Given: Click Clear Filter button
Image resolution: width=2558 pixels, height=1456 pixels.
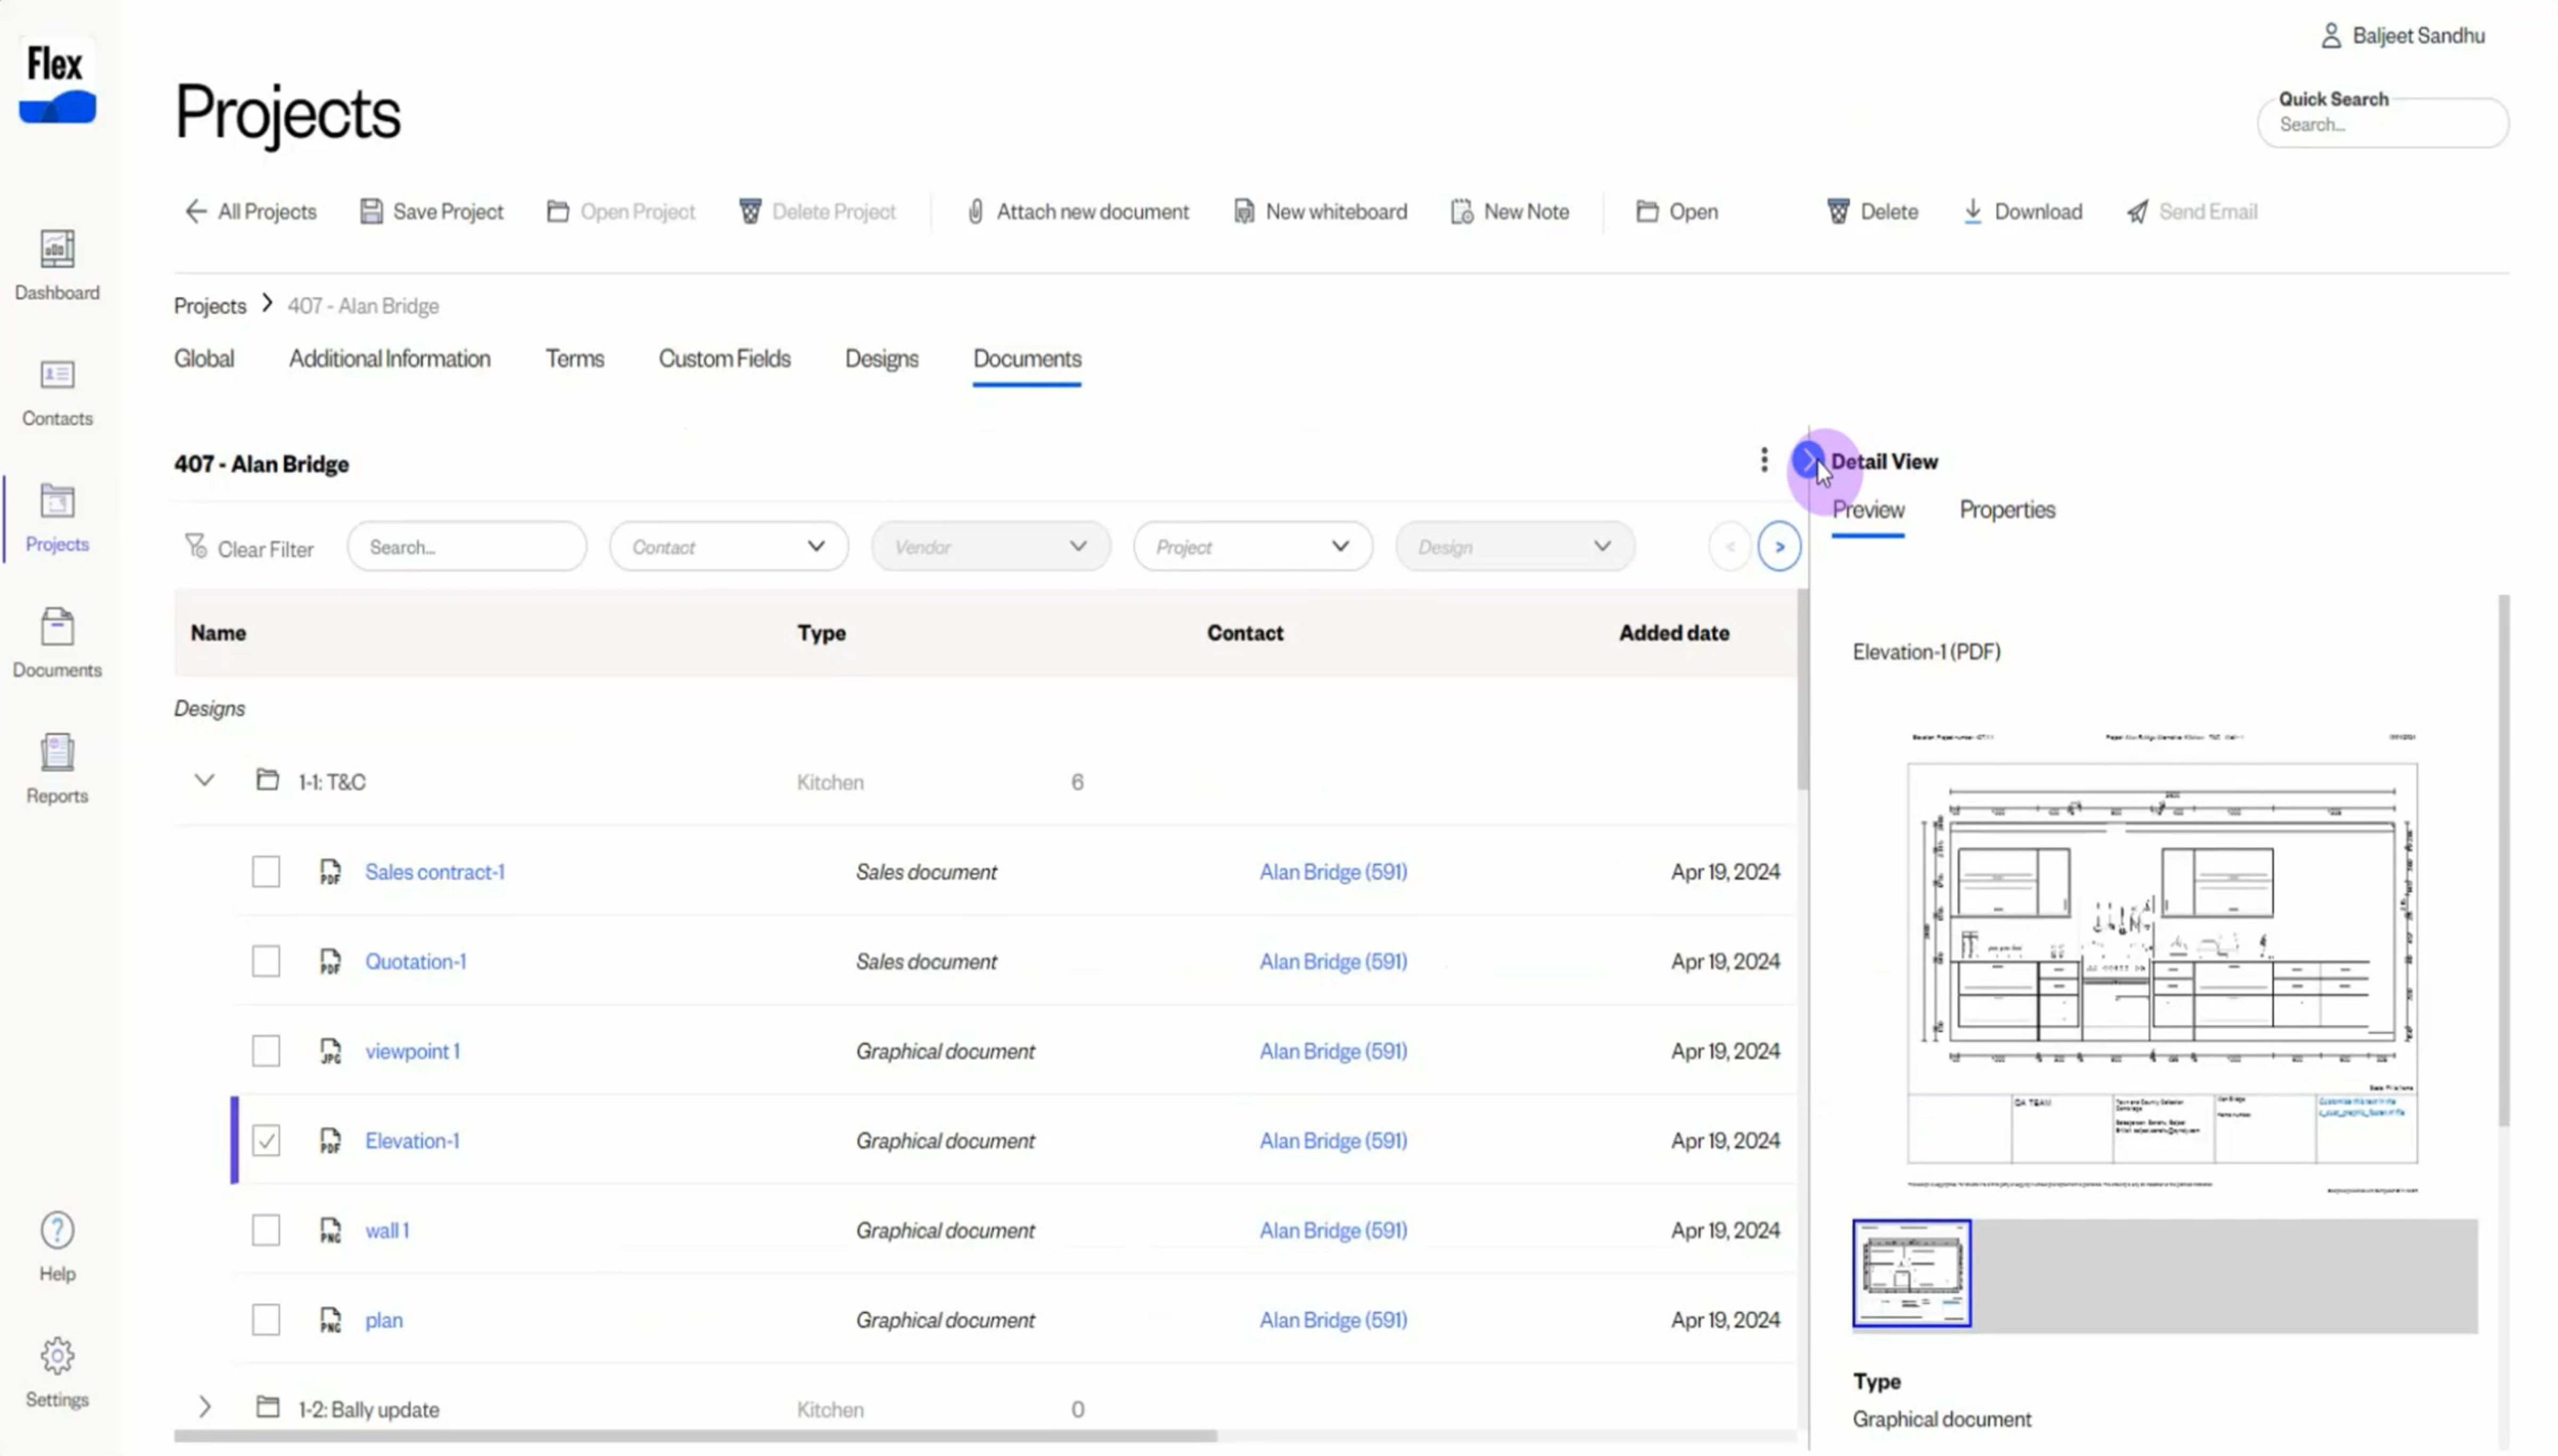Looking at the screenshot, I should click(249, 548).
